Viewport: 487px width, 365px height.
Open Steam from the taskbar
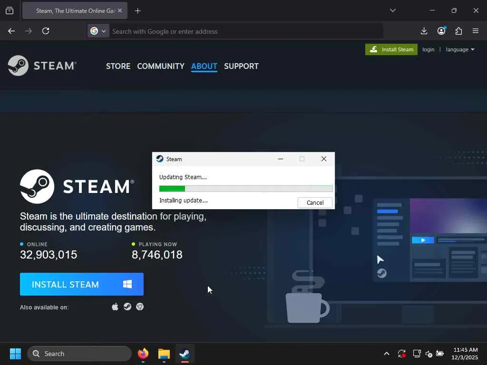(x=185, y=354)
